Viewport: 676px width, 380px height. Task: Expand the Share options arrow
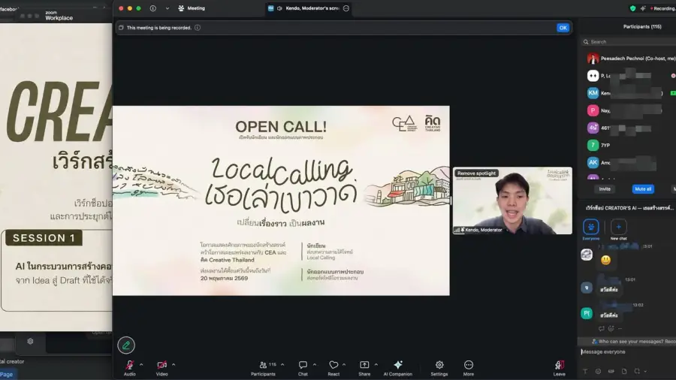point(376,364)
